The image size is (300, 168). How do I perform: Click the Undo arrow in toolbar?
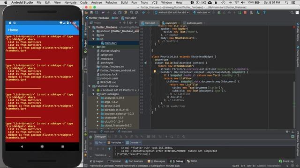click(x=103, y=13)
